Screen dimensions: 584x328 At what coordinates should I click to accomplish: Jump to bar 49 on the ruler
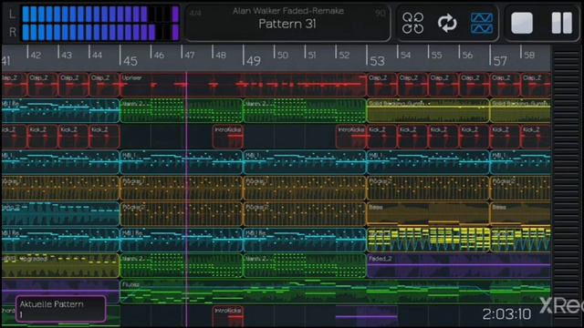click(x=254, y=60)
